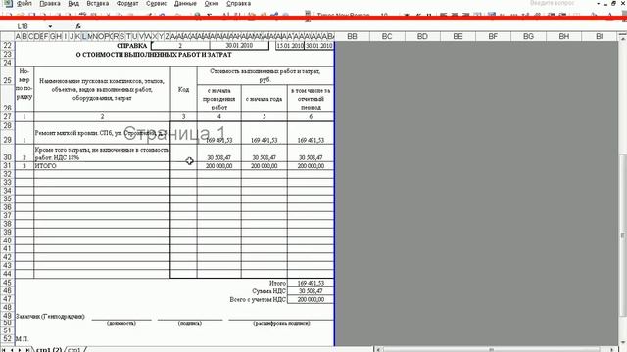The image size is (627, 352).
Task: Open the Окно menu
Action: [x=212, y=3]
